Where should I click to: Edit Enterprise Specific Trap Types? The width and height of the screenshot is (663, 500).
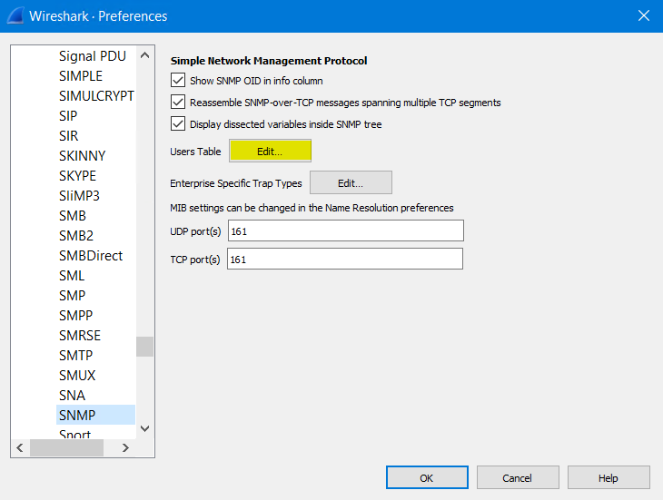pos(351,182)
